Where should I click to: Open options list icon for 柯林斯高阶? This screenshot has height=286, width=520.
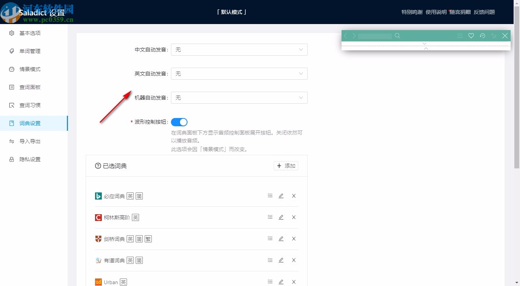pos(270,217)
